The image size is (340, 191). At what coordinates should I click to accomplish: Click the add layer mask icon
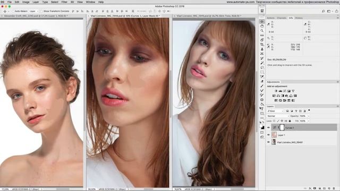(x=314, y=189)
